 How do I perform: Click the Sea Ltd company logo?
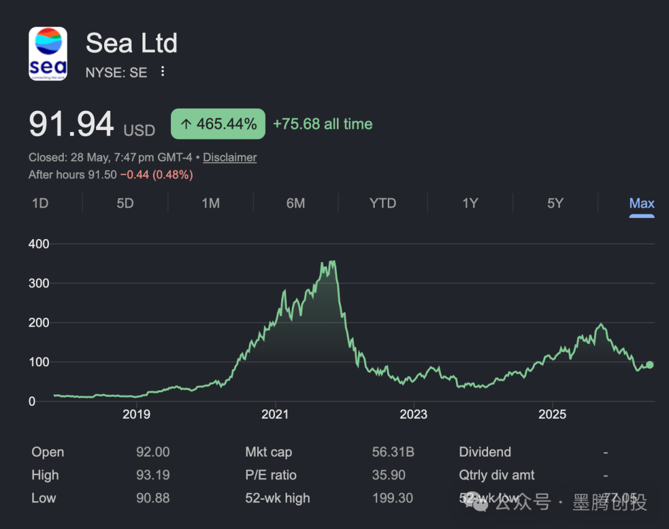(48, 54)
